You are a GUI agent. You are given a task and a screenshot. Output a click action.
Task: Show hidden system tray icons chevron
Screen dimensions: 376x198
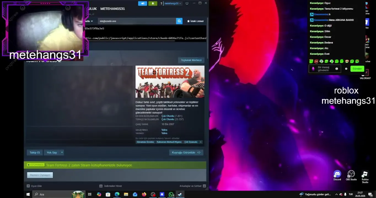tap(337, 194)
